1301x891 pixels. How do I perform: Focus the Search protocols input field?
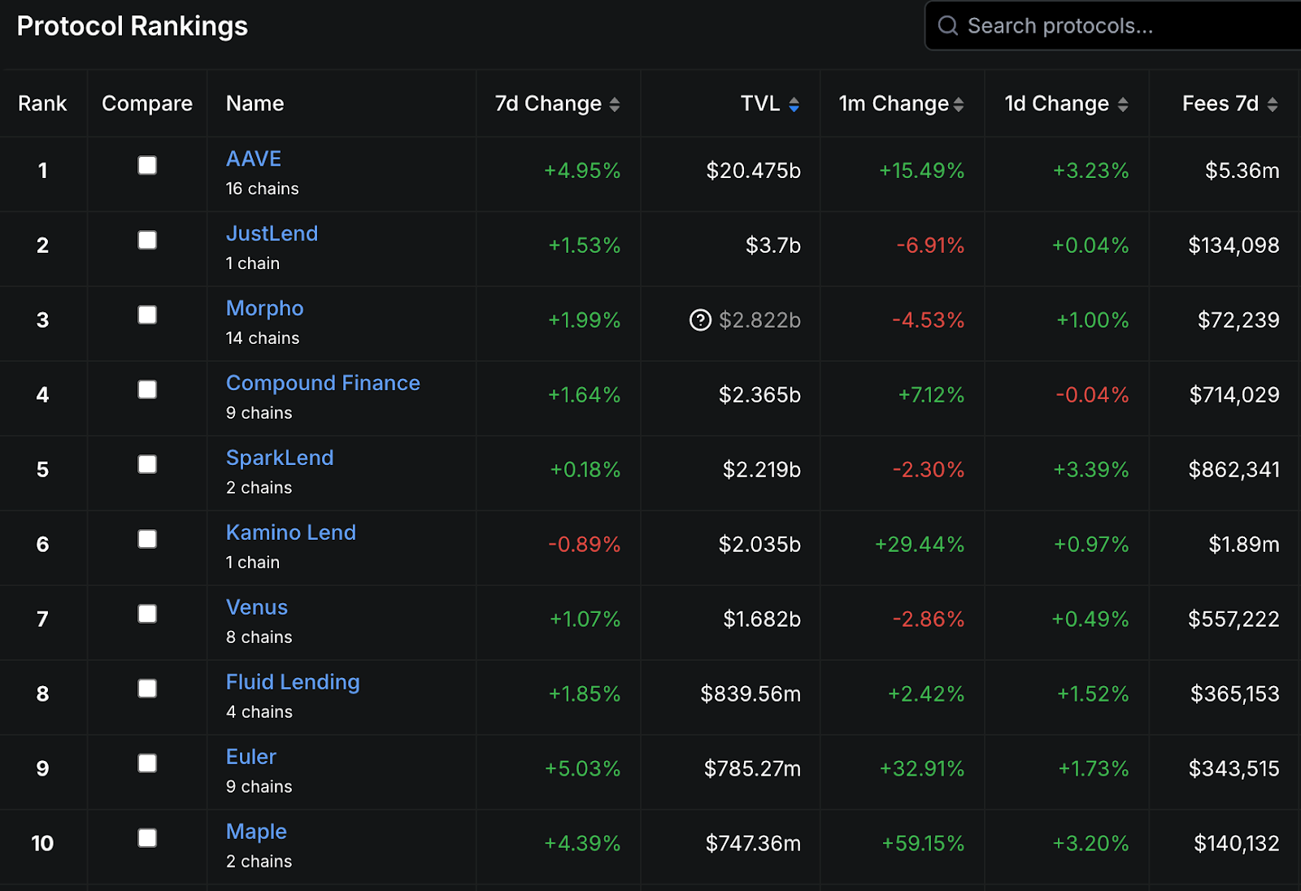[1114, 26]
